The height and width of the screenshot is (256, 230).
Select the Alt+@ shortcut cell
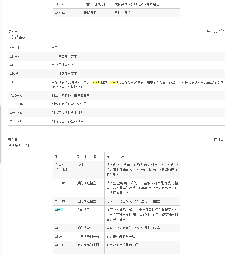coord(29,74)
